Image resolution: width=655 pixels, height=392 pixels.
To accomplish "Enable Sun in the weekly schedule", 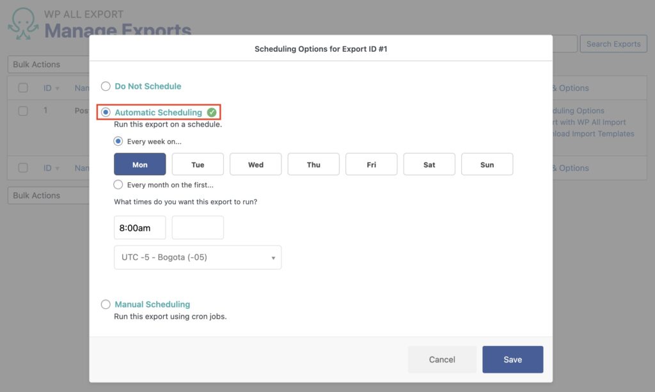I will 487,164.
